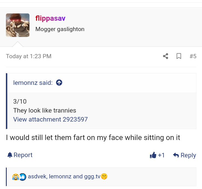
Task: Click the Reply text button
Action: pos(188,155)
